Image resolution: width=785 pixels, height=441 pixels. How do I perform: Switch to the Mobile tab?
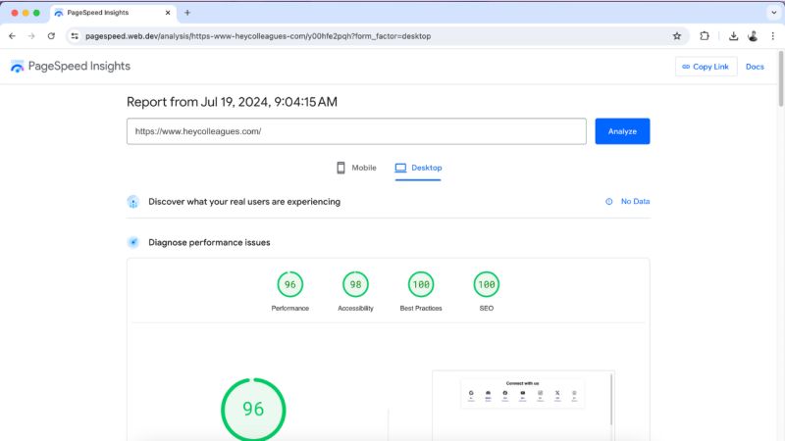[x=356, y=168]
